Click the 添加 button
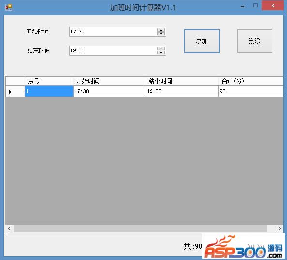This screenshot has width=287, height=260. pyautogui.click(x=202, y=41)
